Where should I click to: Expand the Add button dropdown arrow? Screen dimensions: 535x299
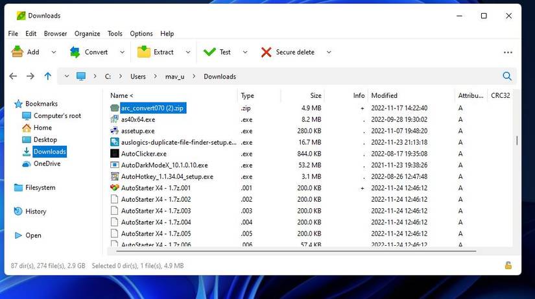point(54,53)
